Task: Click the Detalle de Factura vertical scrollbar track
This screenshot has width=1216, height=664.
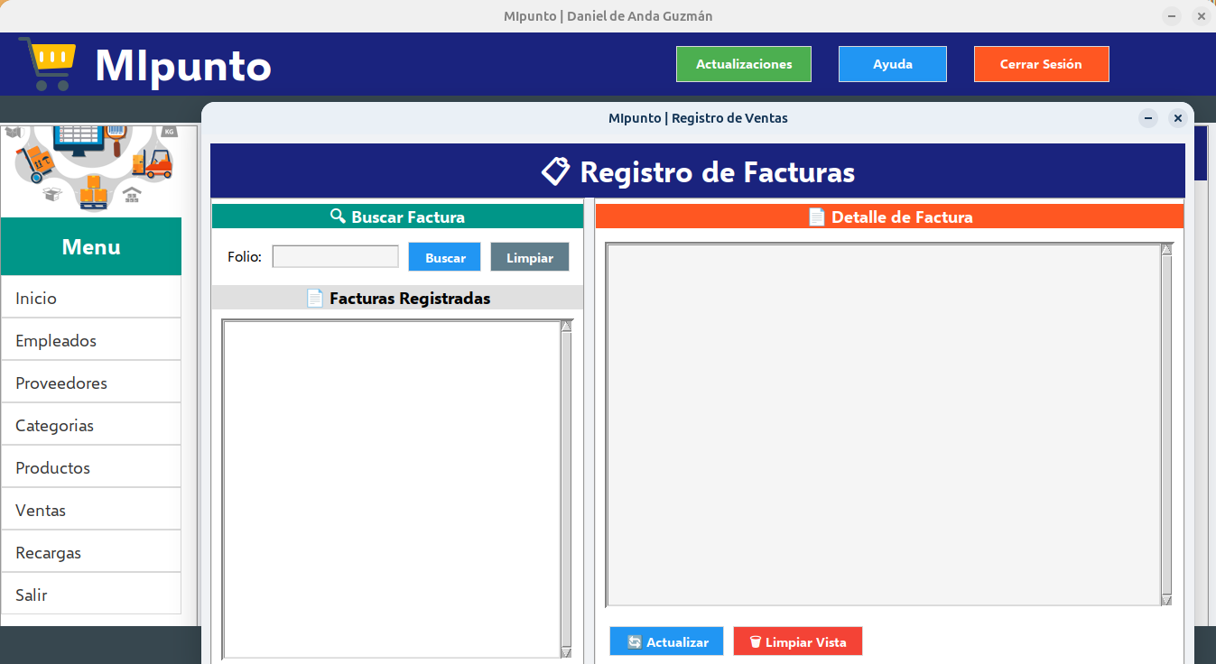Action: click(1166, 424)
